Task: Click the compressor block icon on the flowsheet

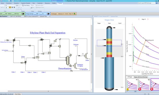Action: coord(55,41)
